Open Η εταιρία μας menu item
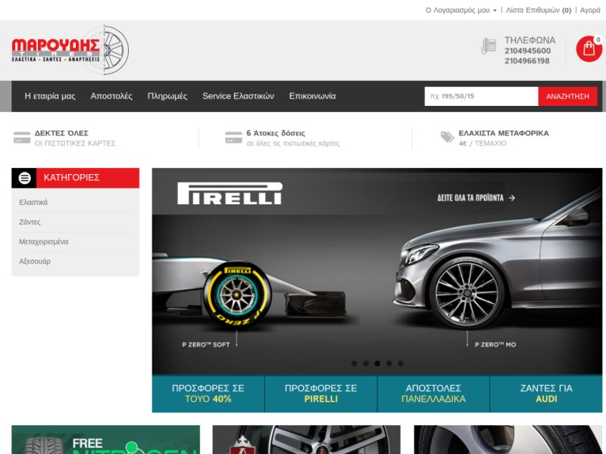Viewport: 606px width, 454px height. click(50, 96)
